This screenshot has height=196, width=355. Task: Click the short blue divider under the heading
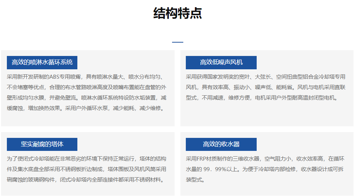coord(177,42)
